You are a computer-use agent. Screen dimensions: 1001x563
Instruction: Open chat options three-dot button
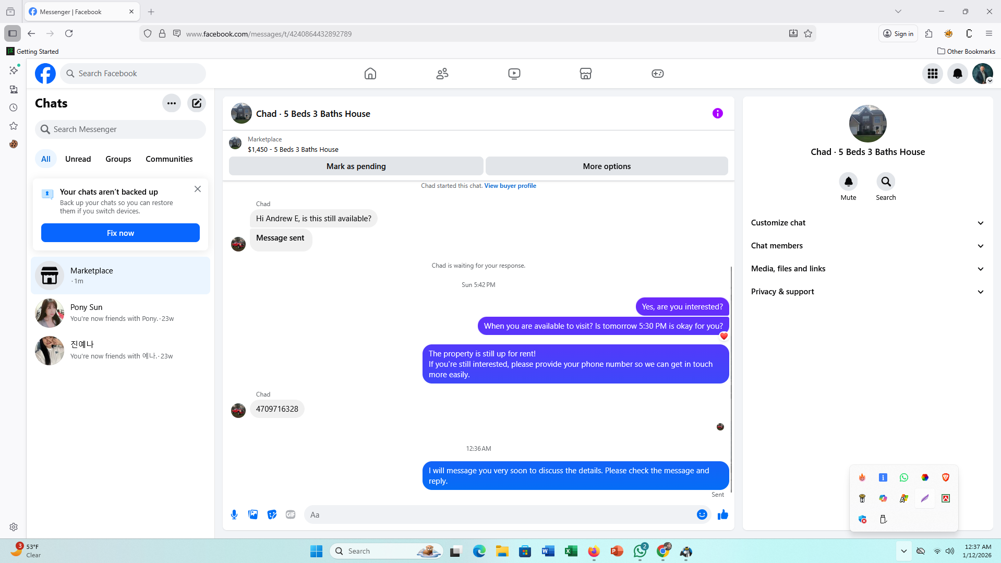click(172, 103)
